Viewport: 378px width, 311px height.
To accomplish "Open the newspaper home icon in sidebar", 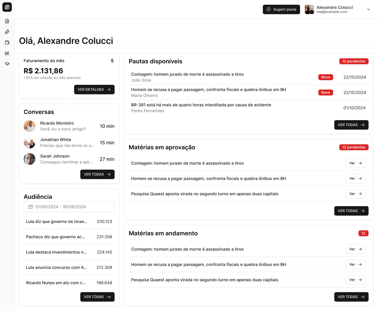I will (x=7, y=7).
